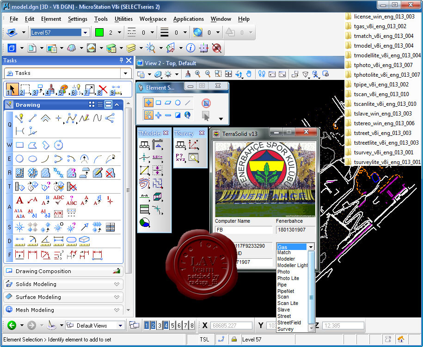Select Survey in the dropdown list
423x347 pixels.
(x=285, y=329)
